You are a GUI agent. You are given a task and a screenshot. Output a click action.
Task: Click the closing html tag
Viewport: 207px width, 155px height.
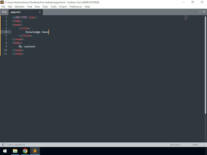[18, 54]
